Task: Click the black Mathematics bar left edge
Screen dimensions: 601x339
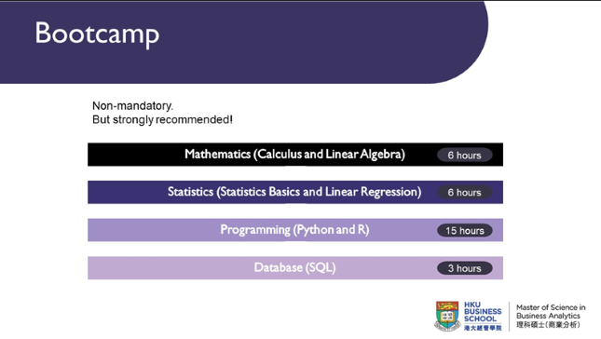Action: [x=92, y=155]
